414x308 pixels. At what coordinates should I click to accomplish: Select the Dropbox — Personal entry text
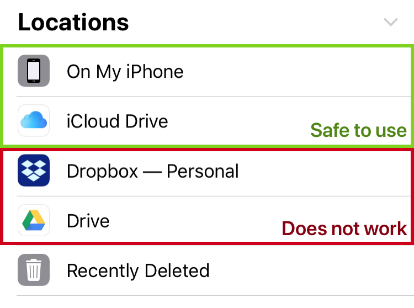click(152, 171)
